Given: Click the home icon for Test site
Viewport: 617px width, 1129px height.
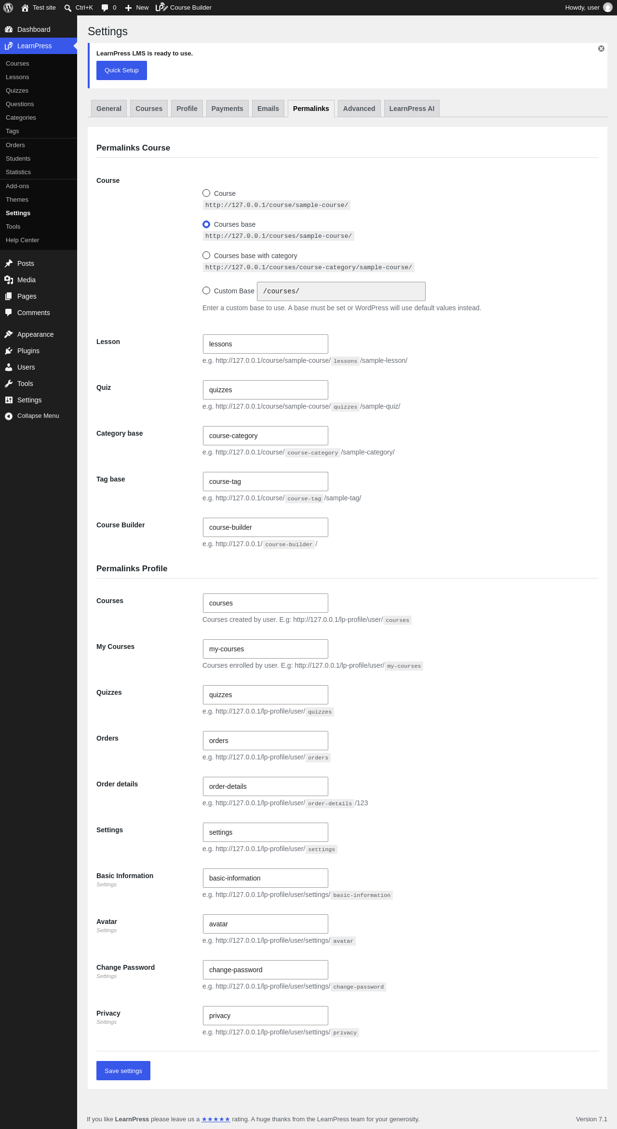Looking at the screenshot, I should tap(25, 8).
